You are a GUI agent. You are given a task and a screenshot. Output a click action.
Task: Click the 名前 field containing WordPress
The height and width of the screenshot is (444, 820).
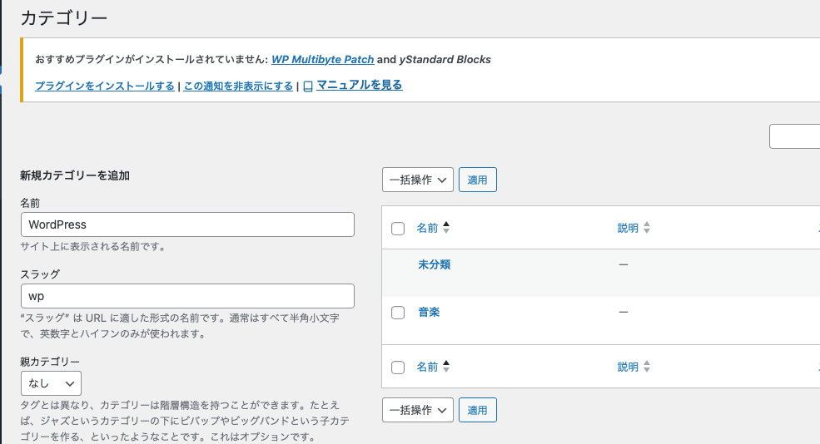pyautogui.click(x=187, y=224)
